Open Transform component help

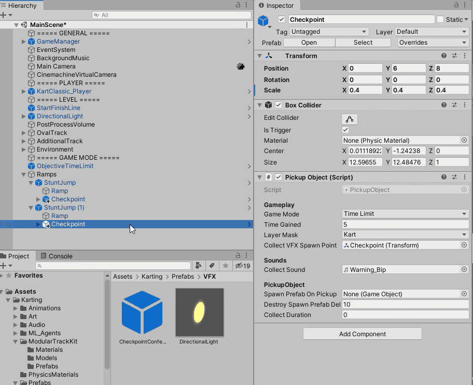pyautogui.click(x=444, y=56)
